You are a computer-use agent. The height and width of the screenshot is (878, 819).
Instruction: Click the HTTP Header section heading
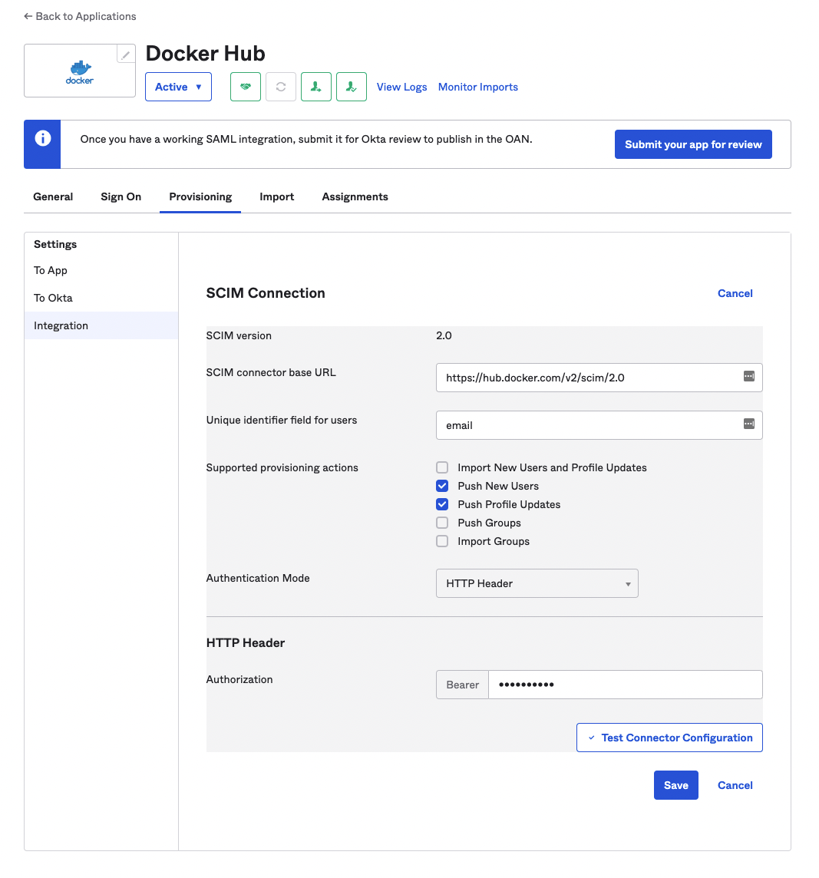tap(246, 643)
